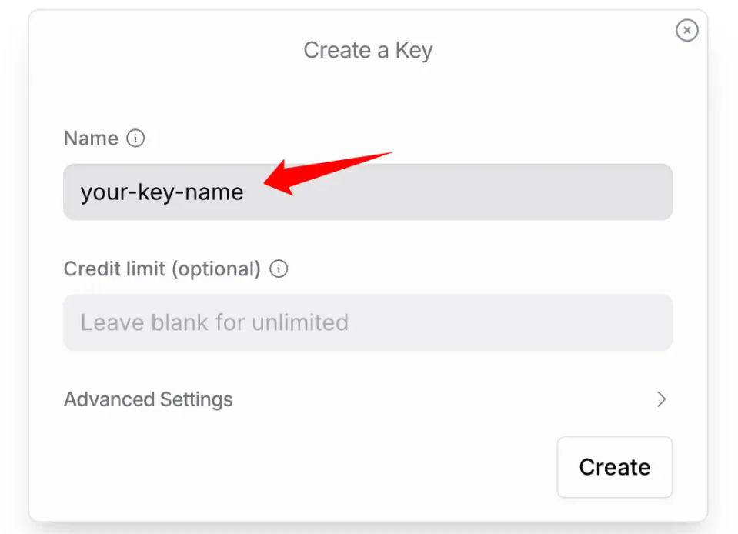Focus the Name input field
Screen dimensions: 738x534
368,192
